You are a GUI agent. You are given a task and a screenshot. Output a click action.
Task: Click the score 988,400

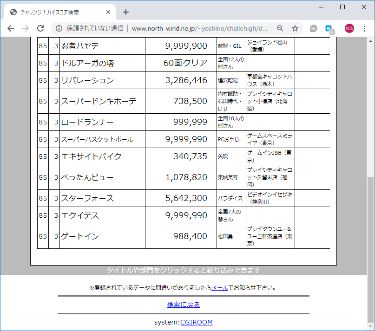190,236
